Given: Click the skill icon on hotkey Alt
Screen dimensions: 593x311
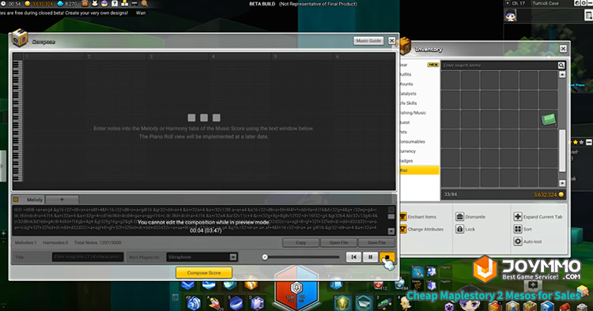Looking at the screenshot, I should pos(194,302).
